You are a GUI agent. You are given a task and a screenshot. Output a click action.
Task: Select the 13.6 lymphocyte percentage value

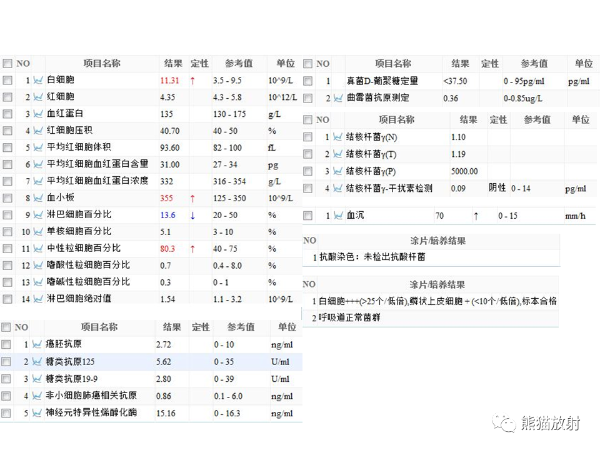pyautogui.click(x=167, y=215)
